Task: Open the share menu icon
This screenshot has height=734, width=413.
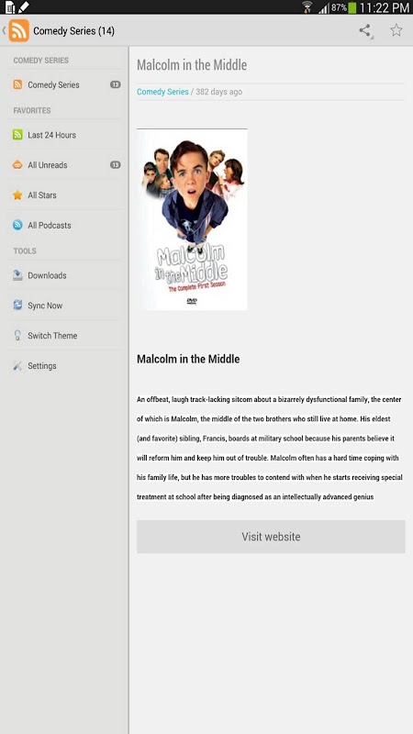Action: [364, 31]
